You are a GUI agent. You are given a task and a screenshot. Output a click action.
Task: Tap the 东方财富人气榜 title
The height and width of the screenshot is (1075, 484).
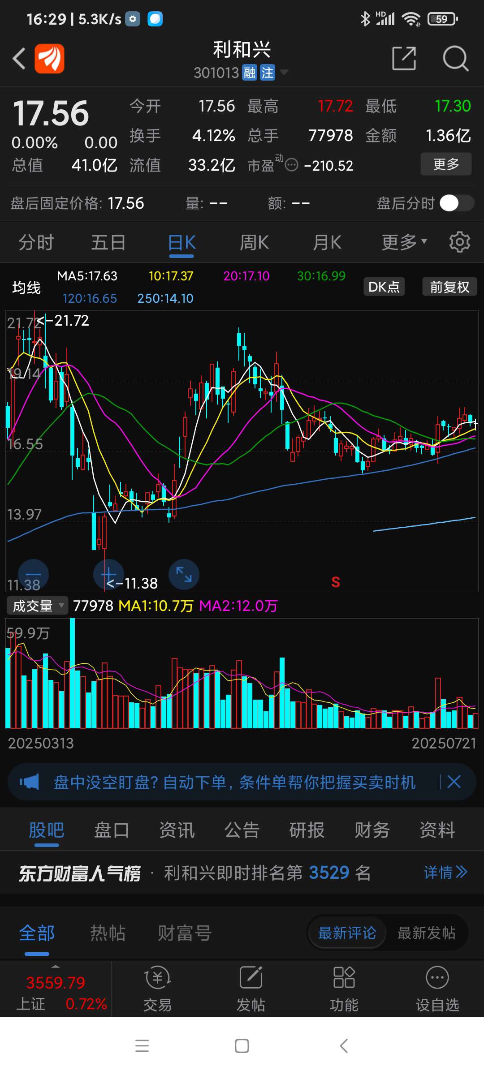click(x=80, y=873)
